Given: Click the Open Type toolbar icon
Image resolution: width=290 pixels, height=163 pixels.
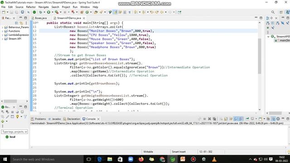Looking at the screenshot, I should [96, 12].
